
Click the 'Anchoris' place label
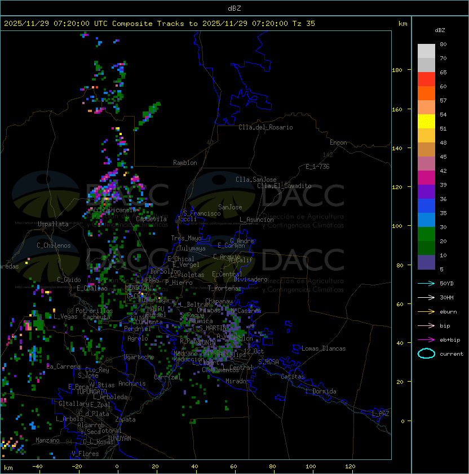pyautogui.click(x=132, y=383)
